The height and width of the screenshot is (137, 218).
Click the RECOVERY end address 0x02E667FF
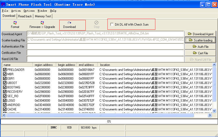[x=86, y=92]
